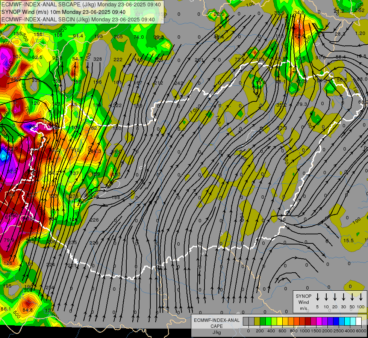368x338 pixels.
Task: Click the map value 33.9
Action: coord(279,13)
